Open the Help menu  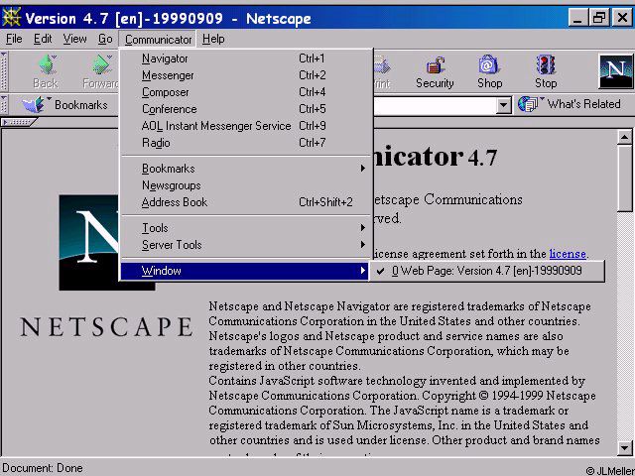213,40
